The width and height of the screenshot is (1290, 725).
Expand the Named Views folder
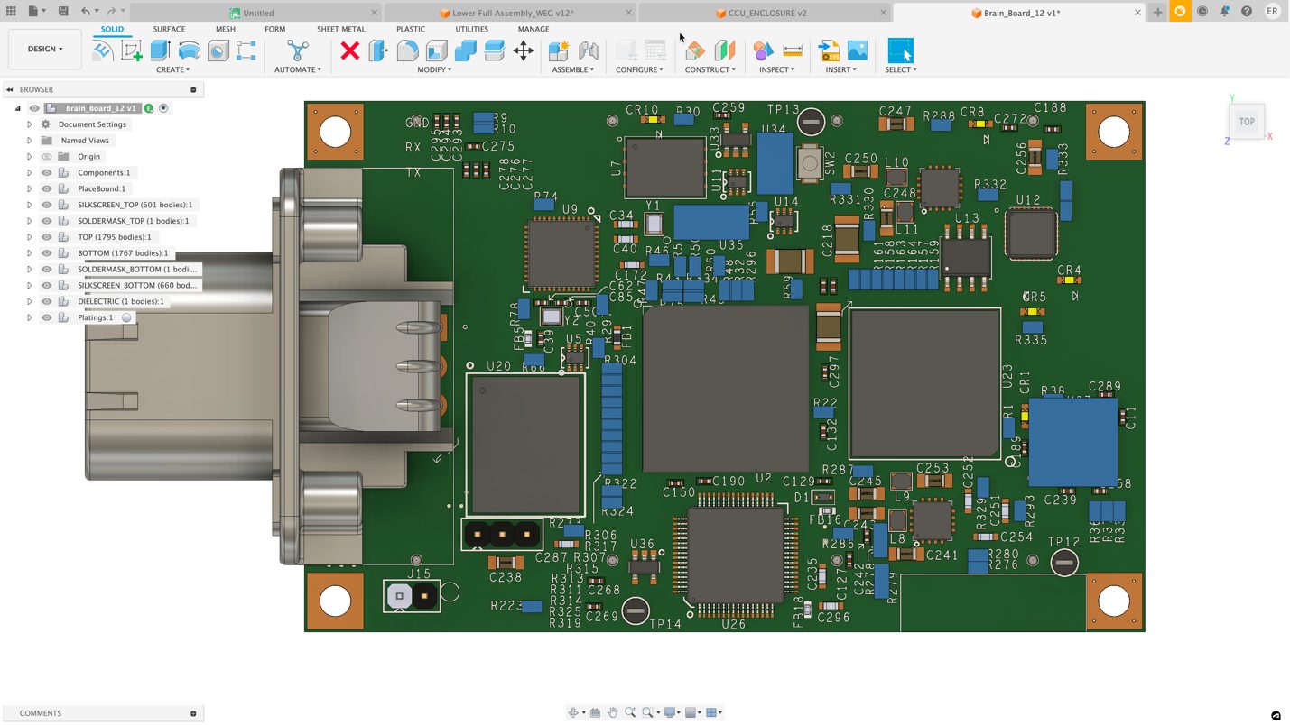pos(30,140)
